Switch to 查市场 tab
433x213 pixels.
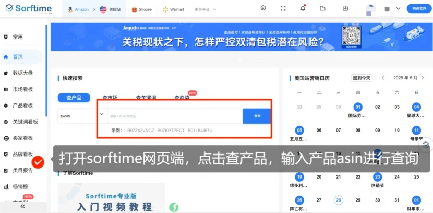coord(110,97)
